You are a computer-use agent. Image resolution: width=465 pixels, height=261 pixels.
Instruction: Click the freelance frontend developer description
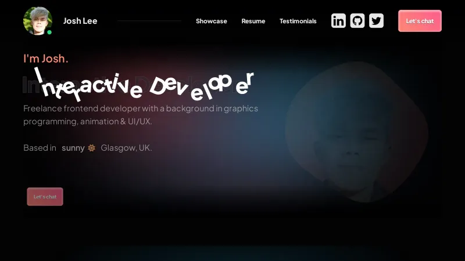[x=141, y=115]
